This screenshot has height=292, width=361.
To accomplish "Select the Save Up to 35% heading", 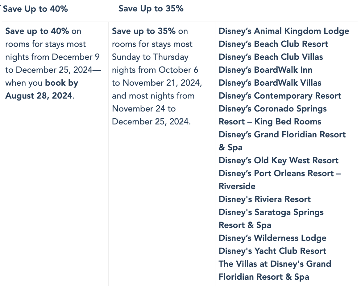I will 151,9.
